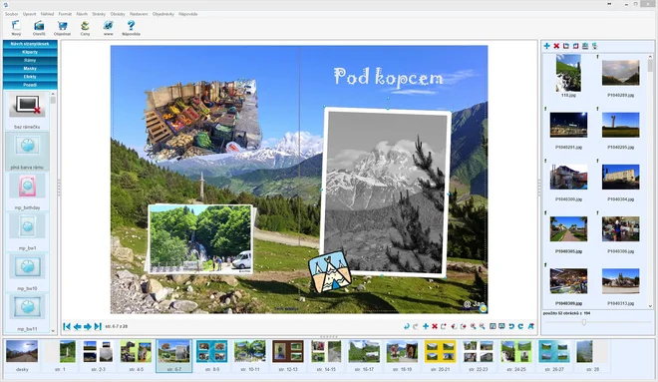Viewport: 658px width, 382px height.
Task: Click the filter funnel icon in the photo panel
Action: point(594,46)
